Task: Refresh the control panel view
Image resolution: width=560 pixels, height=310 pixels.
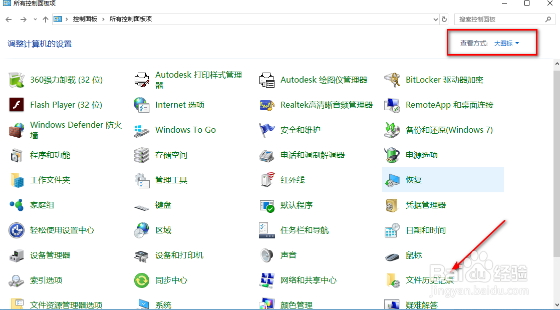Action: [444, 20]
